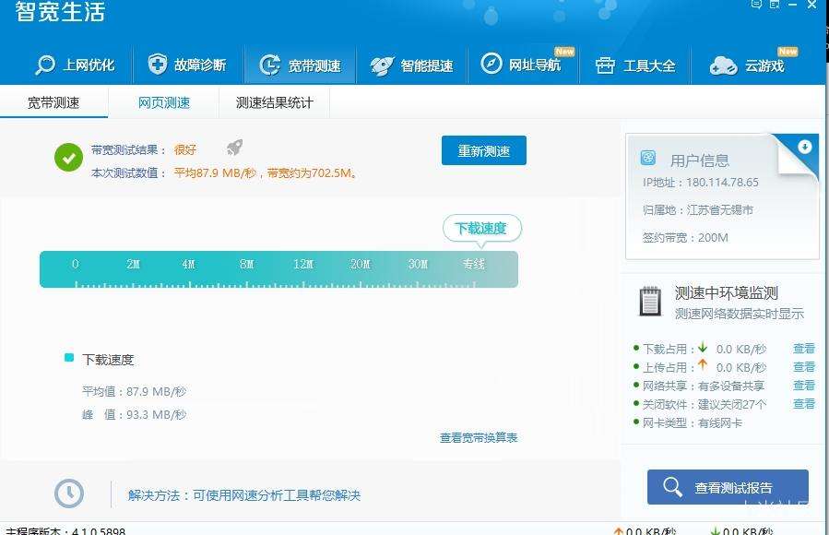Click the 智宽生活 title logo text
The width and height of the screenshot is (829, 535).
click(60, 12)
